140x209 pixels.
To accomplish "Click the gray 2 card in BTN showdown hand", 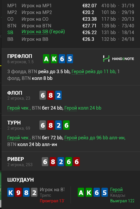I will 34,192.
